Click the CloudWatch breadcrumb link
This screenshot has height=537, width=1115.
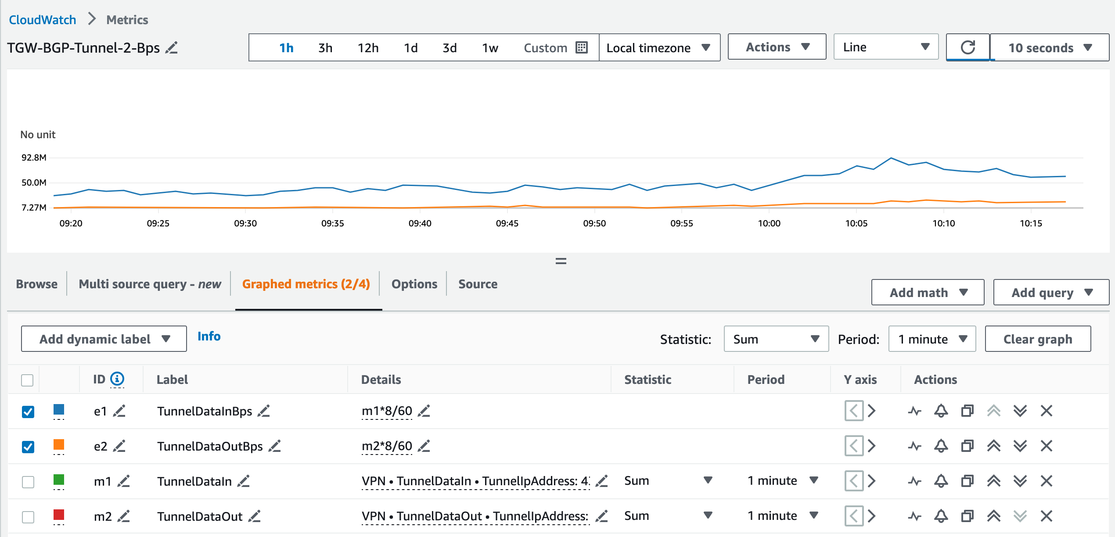click(x=43, y=20)
